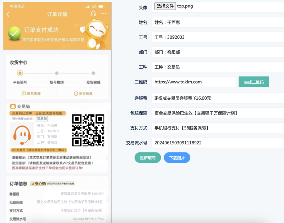Click the 选择文件 file chooser button

coord(165,6)
